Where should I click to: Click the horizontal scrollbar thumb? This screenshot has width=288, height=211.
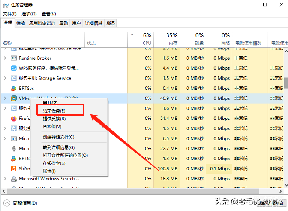point(133,191)
